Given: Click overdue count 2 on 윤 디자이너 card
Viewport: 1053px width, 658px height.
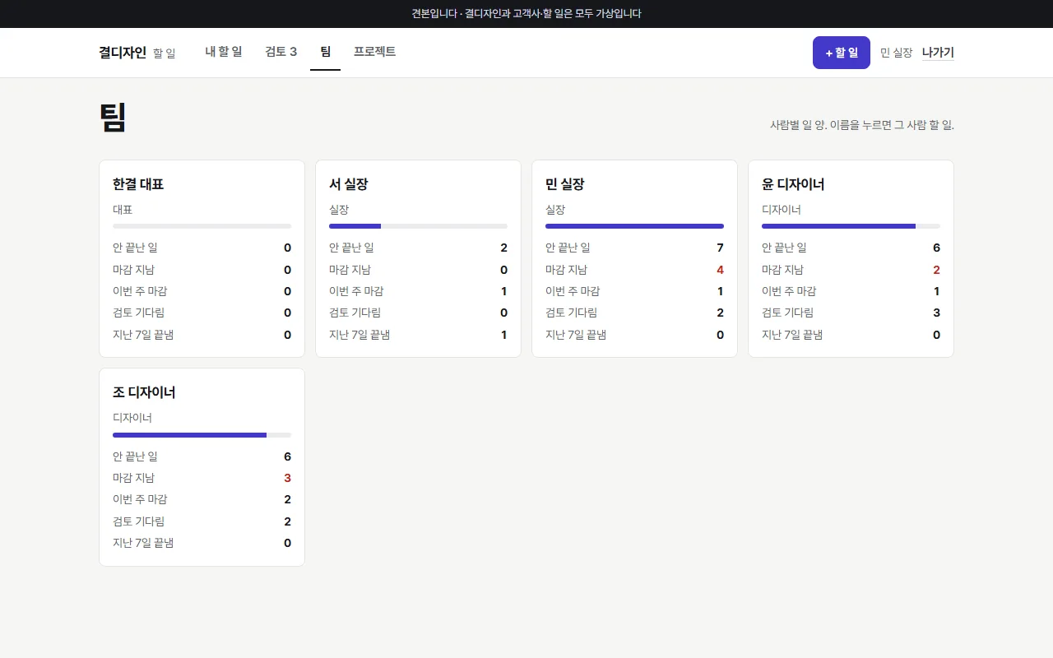Looking at the screenshot, I should (936, 270).
